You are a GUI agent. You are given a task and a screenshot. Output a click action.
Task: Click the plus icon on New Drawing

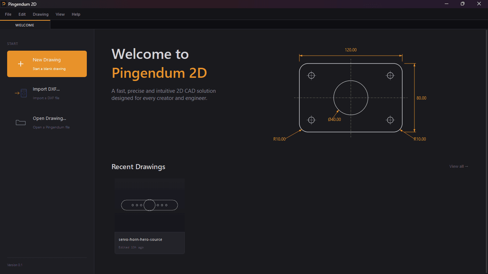coord(21,64)
